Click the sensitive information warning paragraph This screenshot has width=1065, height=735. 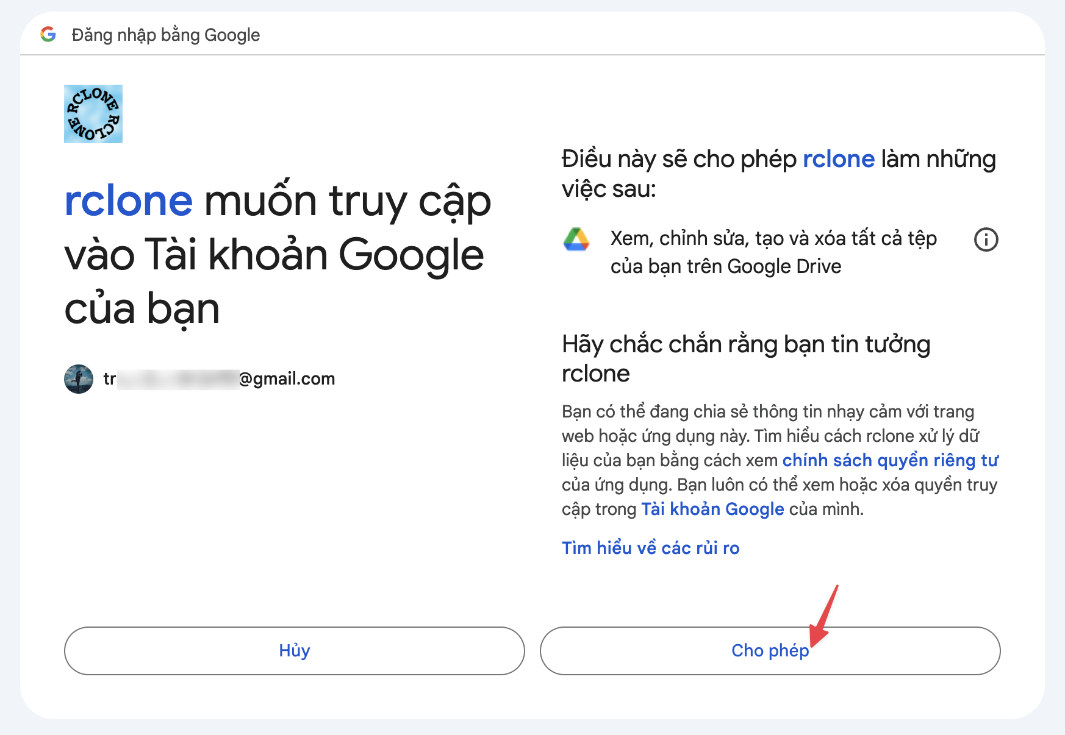click(780, 460)
